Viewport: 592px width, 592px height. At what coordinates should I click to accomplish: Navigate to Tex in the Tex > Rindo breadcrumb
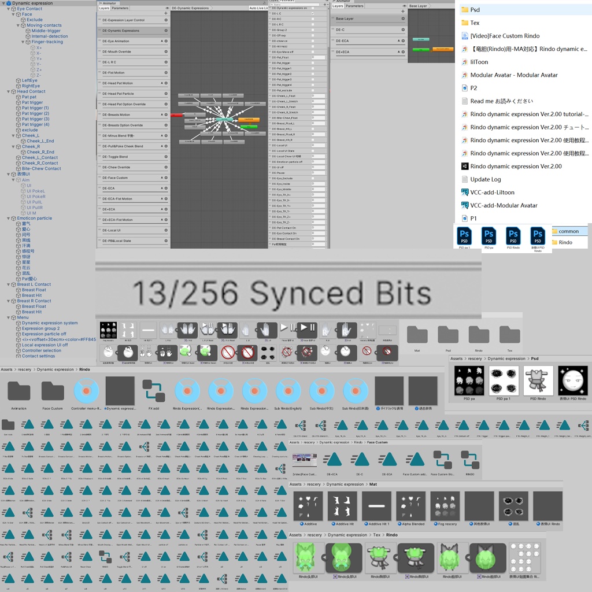pyautogui.click(x=377, y=535)
